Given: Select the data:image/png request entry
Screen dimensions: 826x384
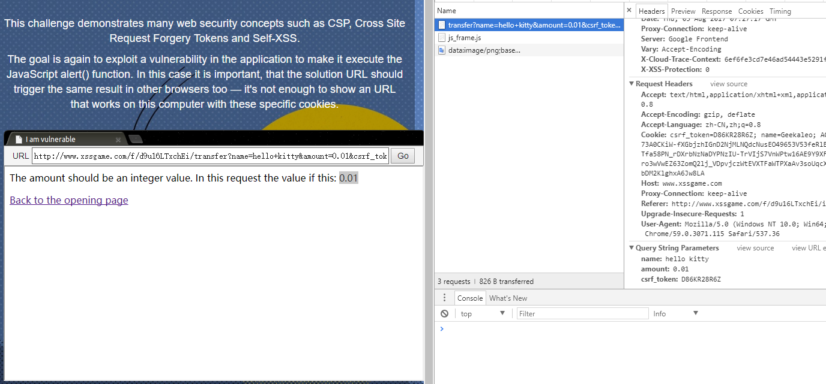Looking at the screenshot, I should point(484,50).
